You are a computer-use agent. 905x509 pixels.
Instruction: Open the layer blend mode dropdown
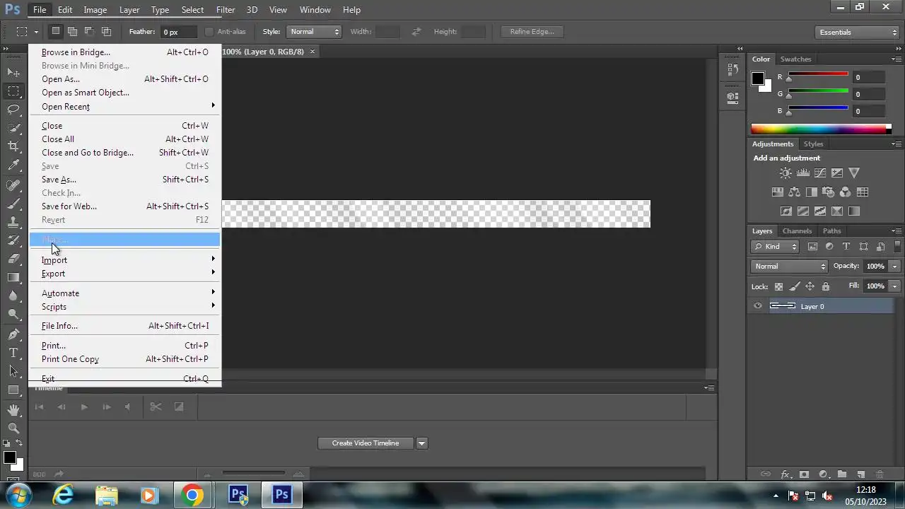(789, 267)
